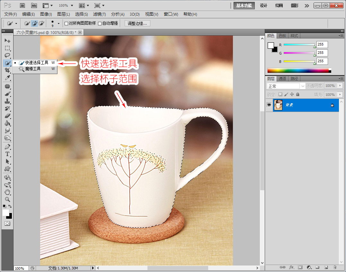Open the zoom level dropdown at 100%

coord(72,6)
